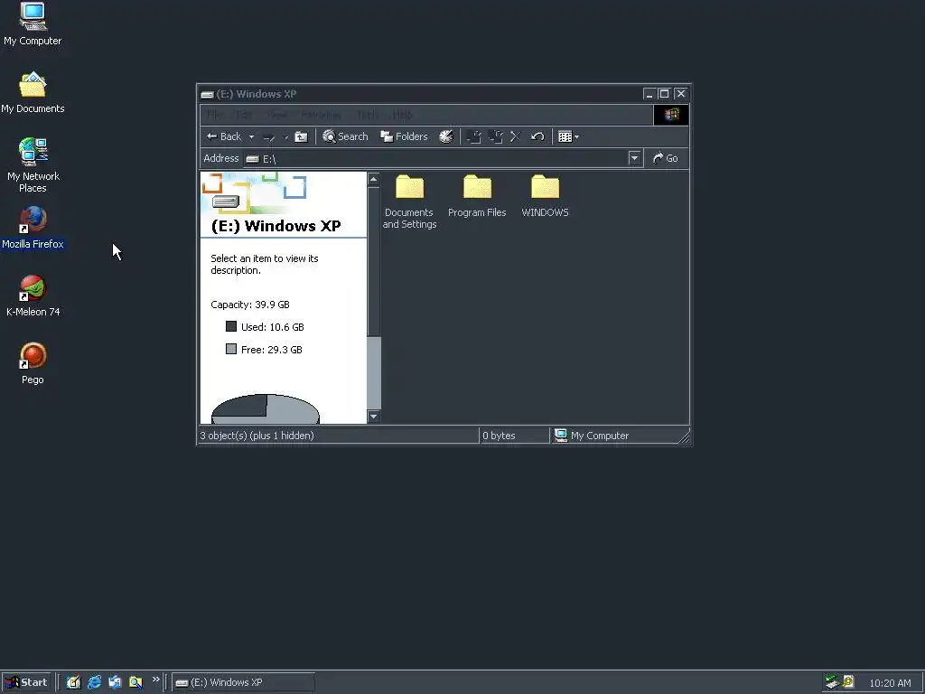Minimize the (E:) Windows XP window

point(649,94)
